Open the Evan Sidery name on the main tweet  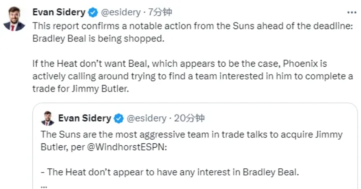pyautogui.click(x=59, y=12)
